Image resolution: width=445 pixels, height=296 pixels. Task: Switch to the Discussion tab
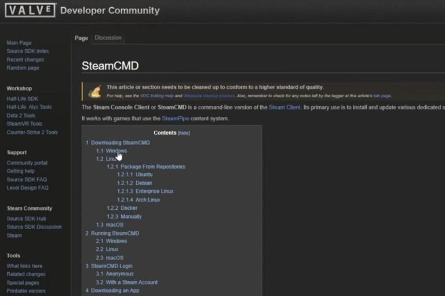pyautogui.click(x=108, y=38)
